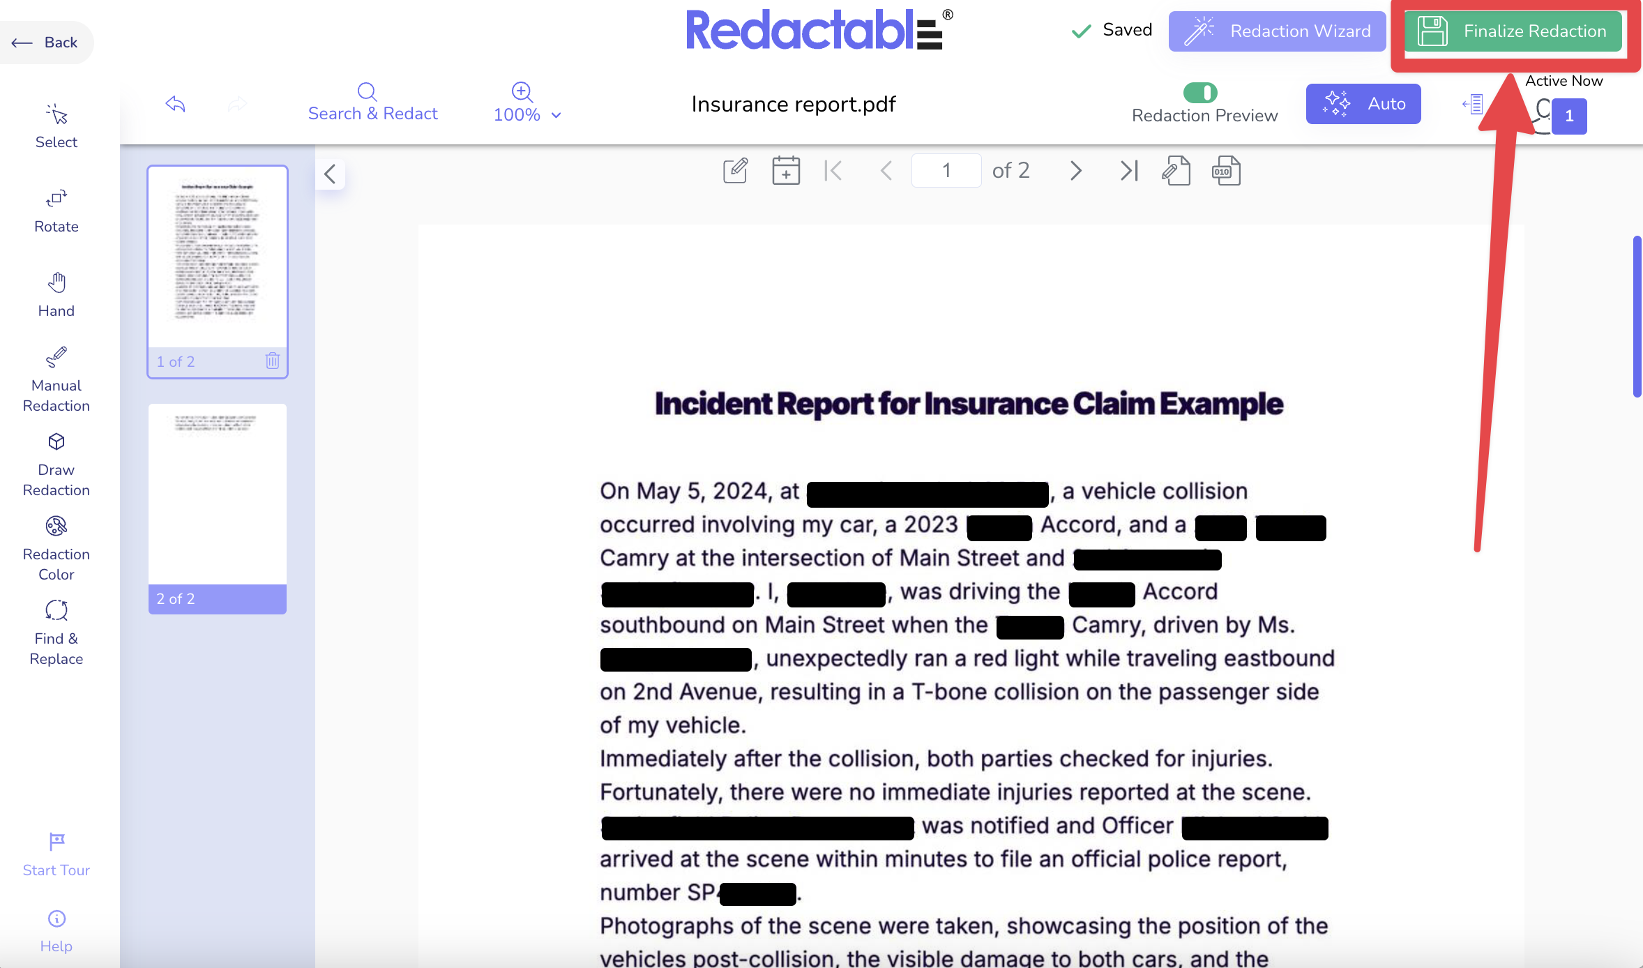
Task: Click the undo arrow icon
Action: coord(175,105)
